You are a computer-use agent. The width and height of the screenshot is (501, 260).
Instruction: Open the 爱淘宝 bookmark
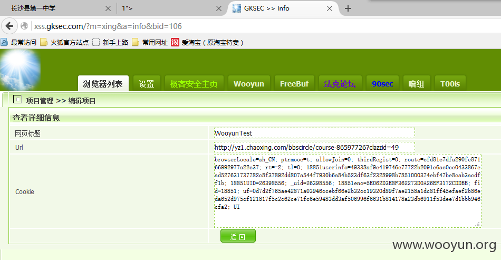coord(207,43)
